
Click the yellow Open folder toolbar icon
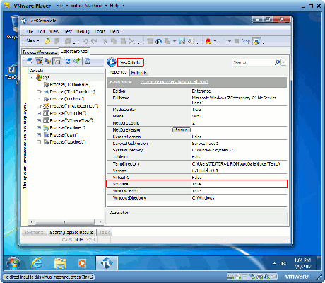coord(47,41)
